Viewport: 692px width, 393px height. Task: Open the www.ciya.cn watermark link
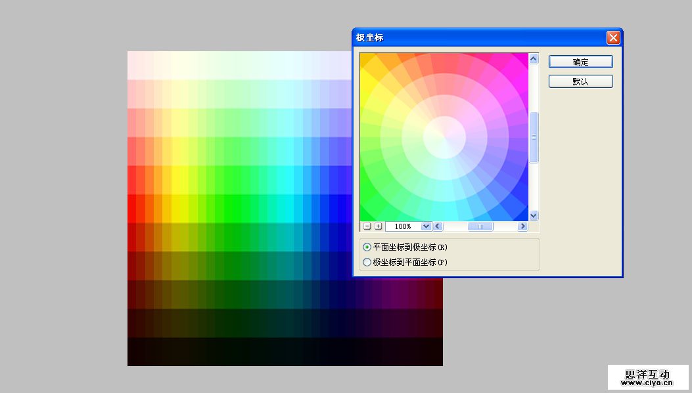point(647,384)
